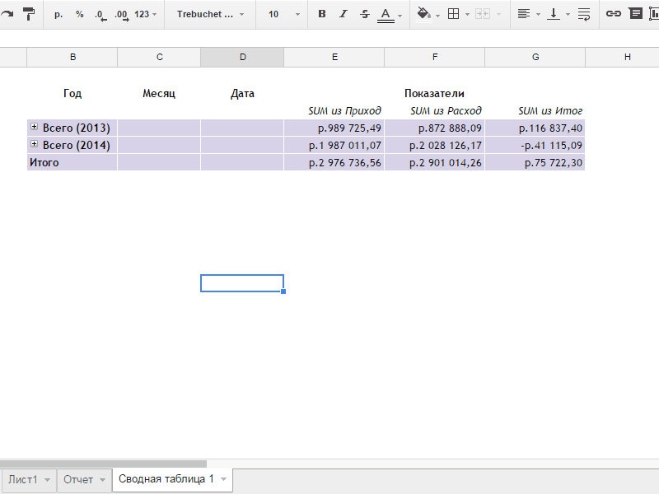Image resolution: width=659 pixels, height=494 pixels.
Task: Open the Лист1 tab menu arrow
Action: (x=47, y=480)
